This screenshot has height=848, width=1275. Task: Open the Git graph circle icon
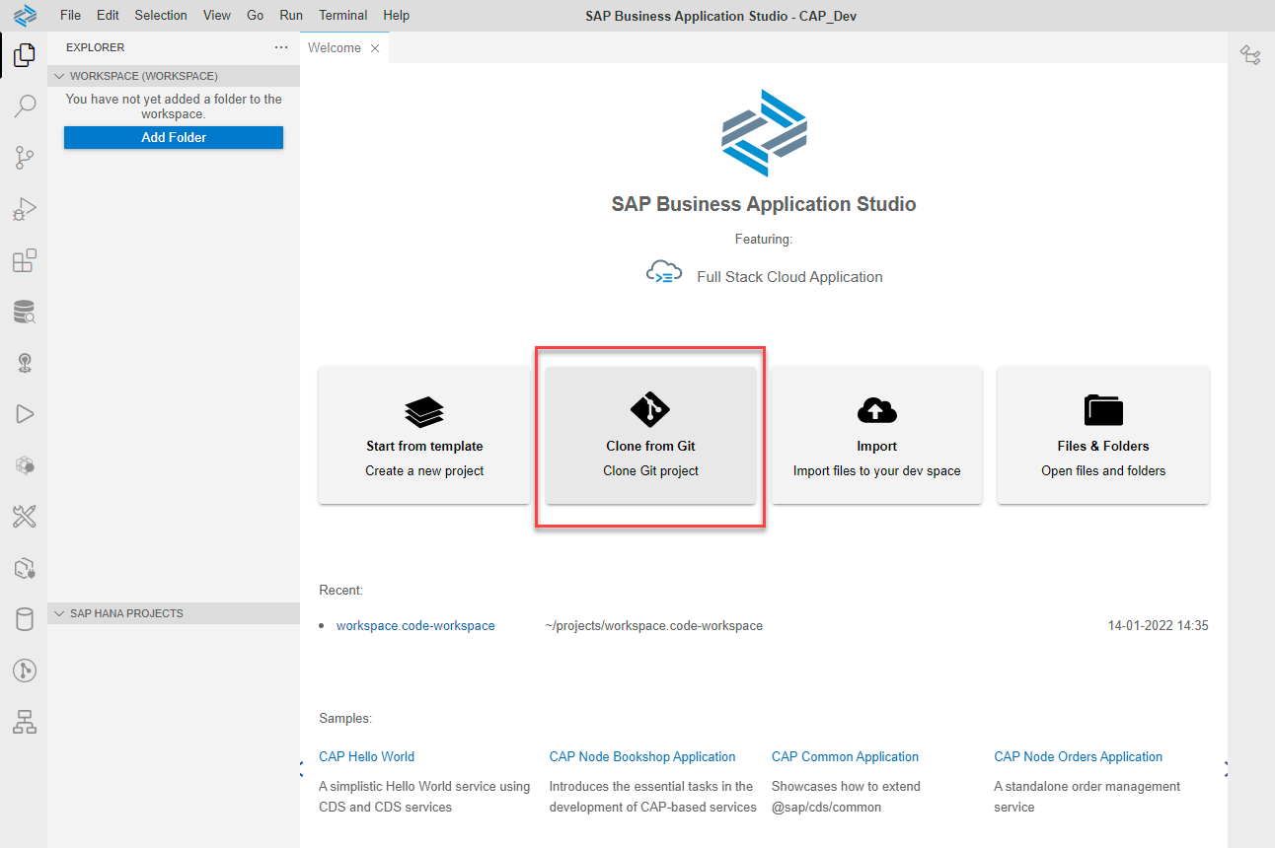pyautogui.click(x=24, y=671)
